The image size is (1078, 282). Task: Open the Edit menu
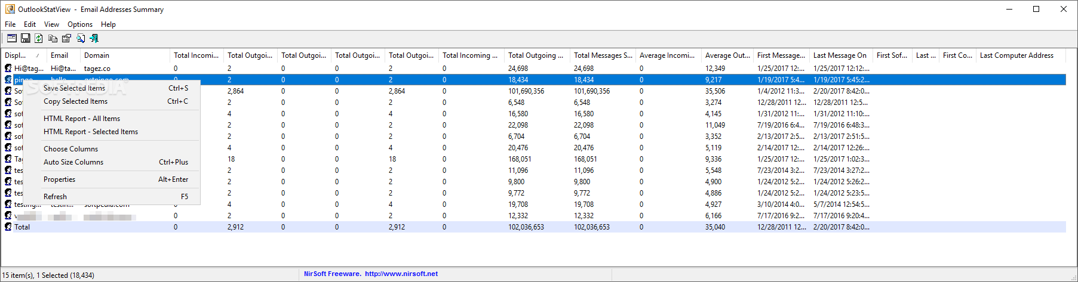point(30,24)
